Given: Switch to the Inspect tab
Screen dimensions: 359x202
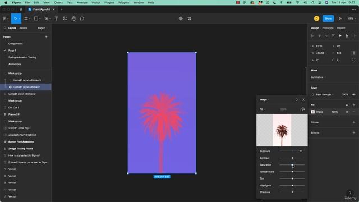Looking at the screenshot, I should tap(340, 28).
